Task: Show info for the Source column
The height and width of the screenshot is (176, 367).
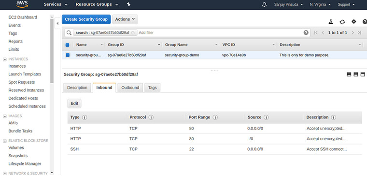Action: (x=266, y=117)
